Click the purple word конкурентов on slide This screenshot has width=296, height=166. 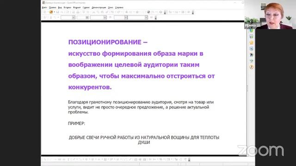coord(90,87)
